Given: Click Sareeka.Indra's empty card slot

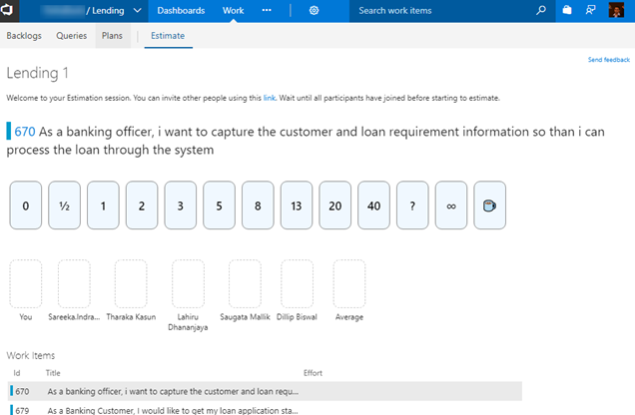Looking at the screenshot, I should pos(74,284).
